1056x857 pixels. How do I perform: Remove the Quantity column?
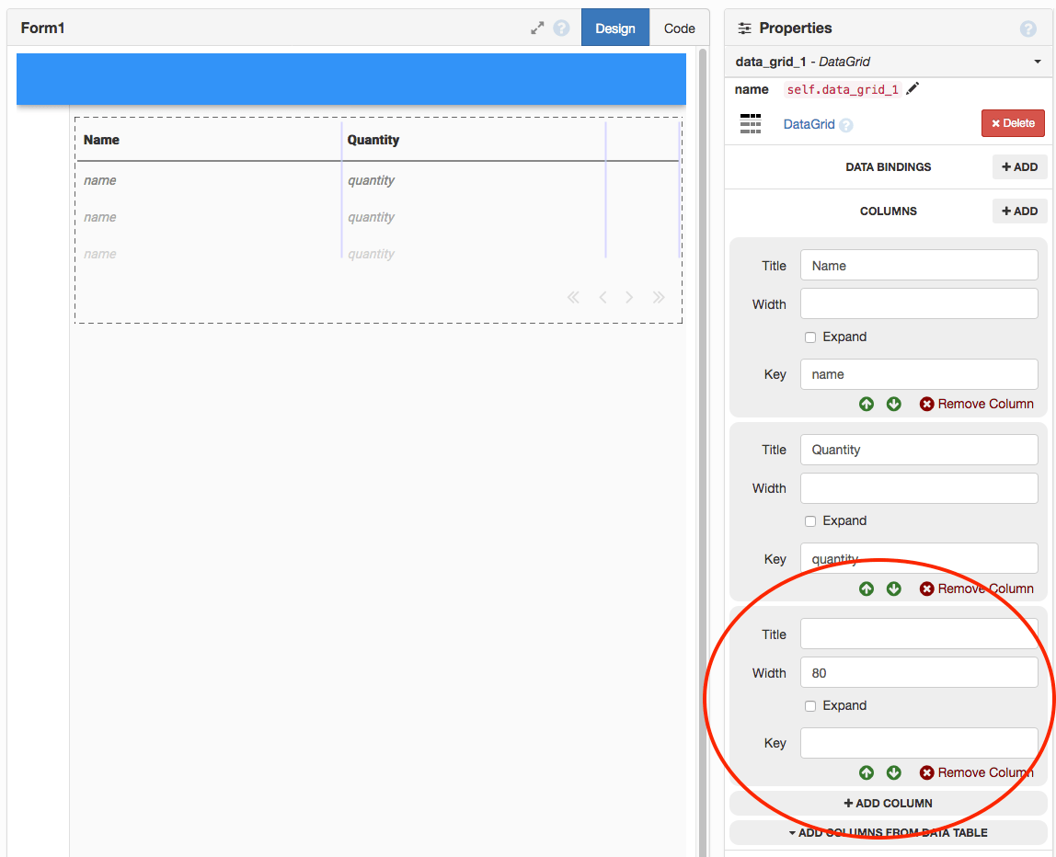click(x=977, y=588)
